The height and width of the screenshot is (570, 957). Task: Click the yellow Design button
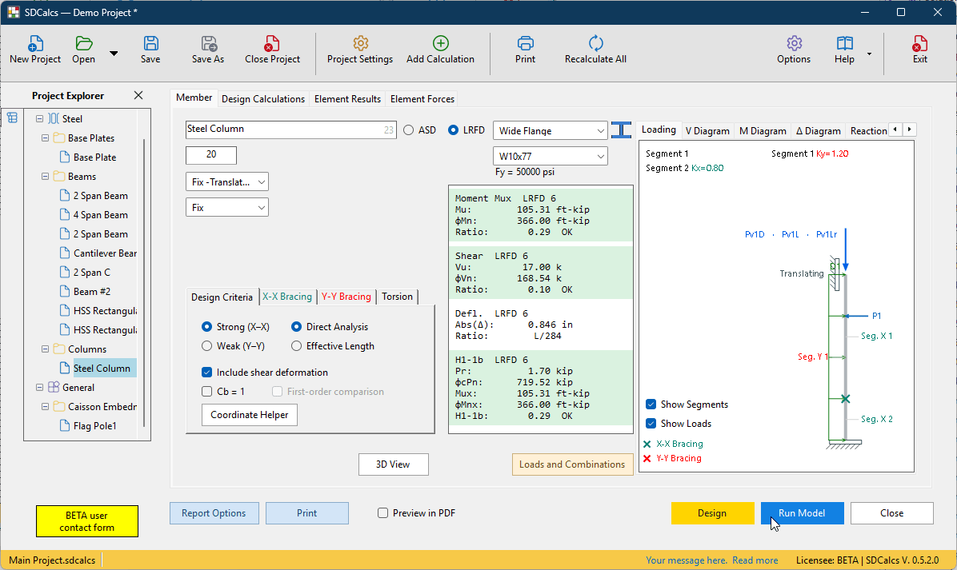pos(712,513)
